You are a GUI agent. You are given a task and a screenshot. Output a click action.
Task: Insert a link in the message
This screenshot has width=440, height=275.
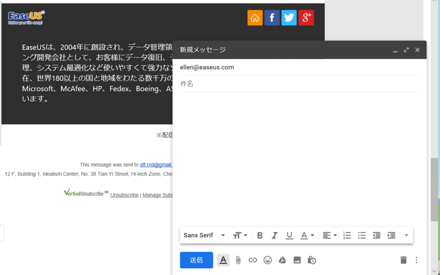(x=253, y=260)
